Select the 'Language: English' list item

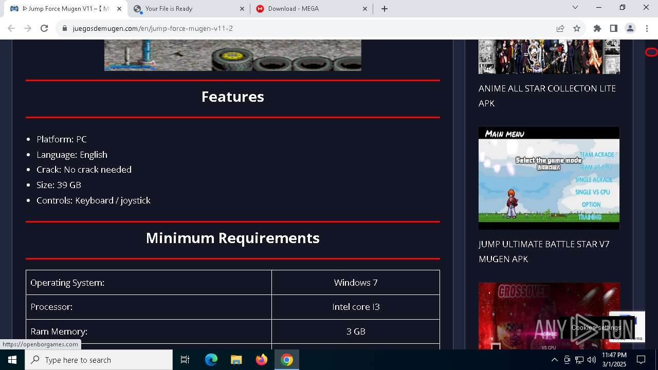coord(72,155)
